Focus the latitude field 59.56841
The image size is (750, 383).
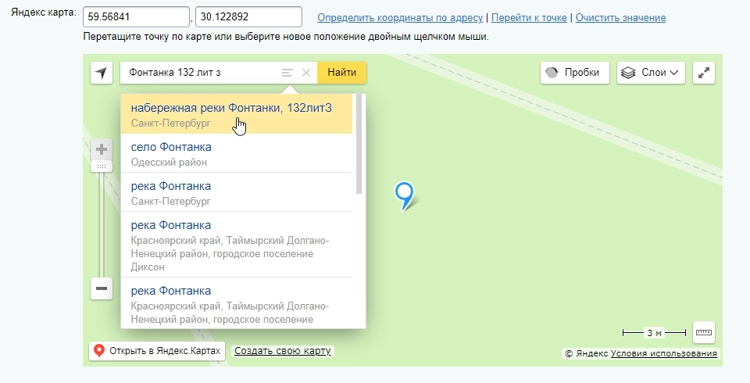(136, 16)
